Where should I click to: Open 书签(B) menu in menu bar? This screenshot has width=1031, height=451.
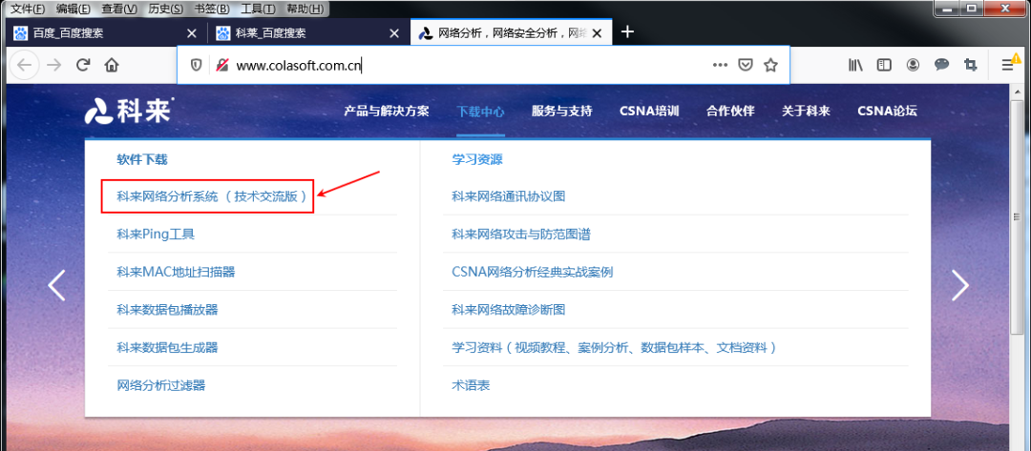coord(212,9)
